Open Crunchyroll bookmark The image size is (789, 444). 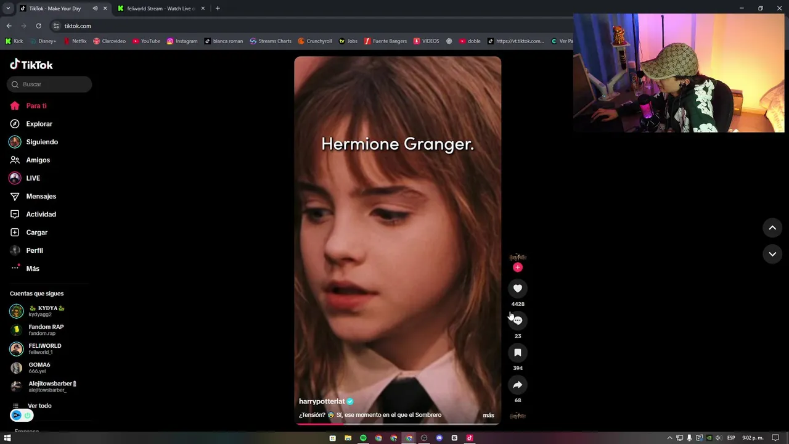(x=314, y=41)
